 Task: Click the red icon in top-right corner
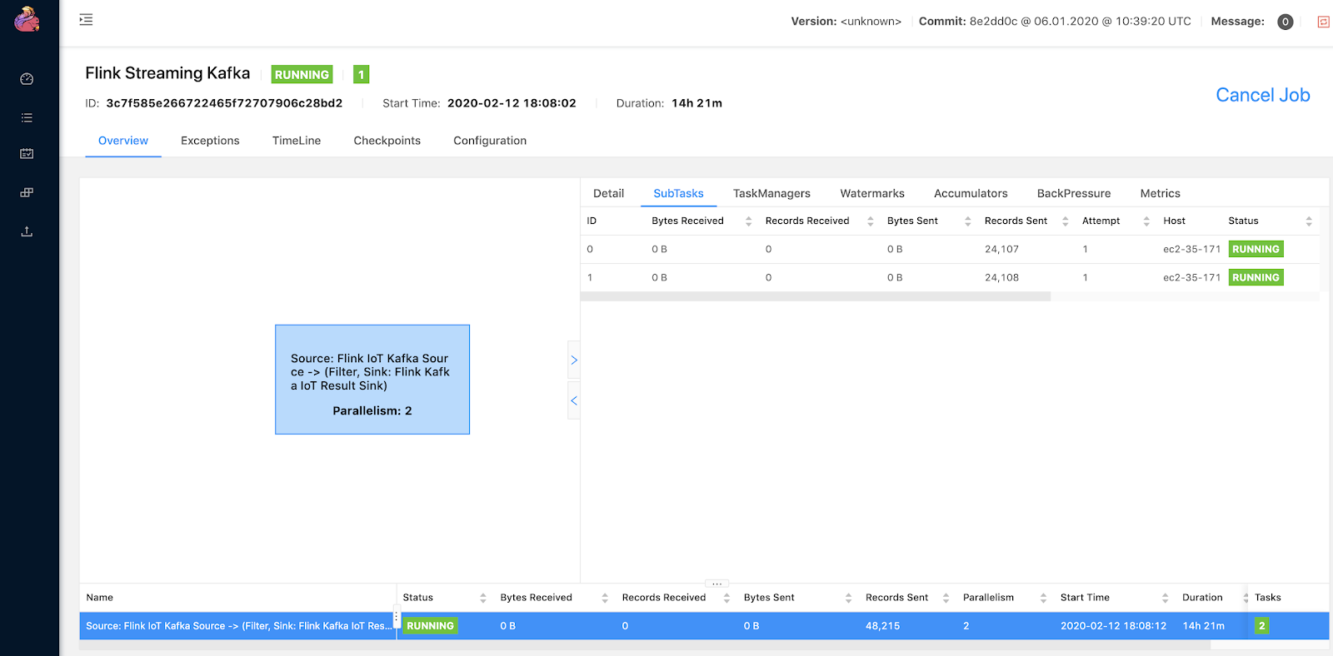pyautogui.click(x=1323, y=22)
